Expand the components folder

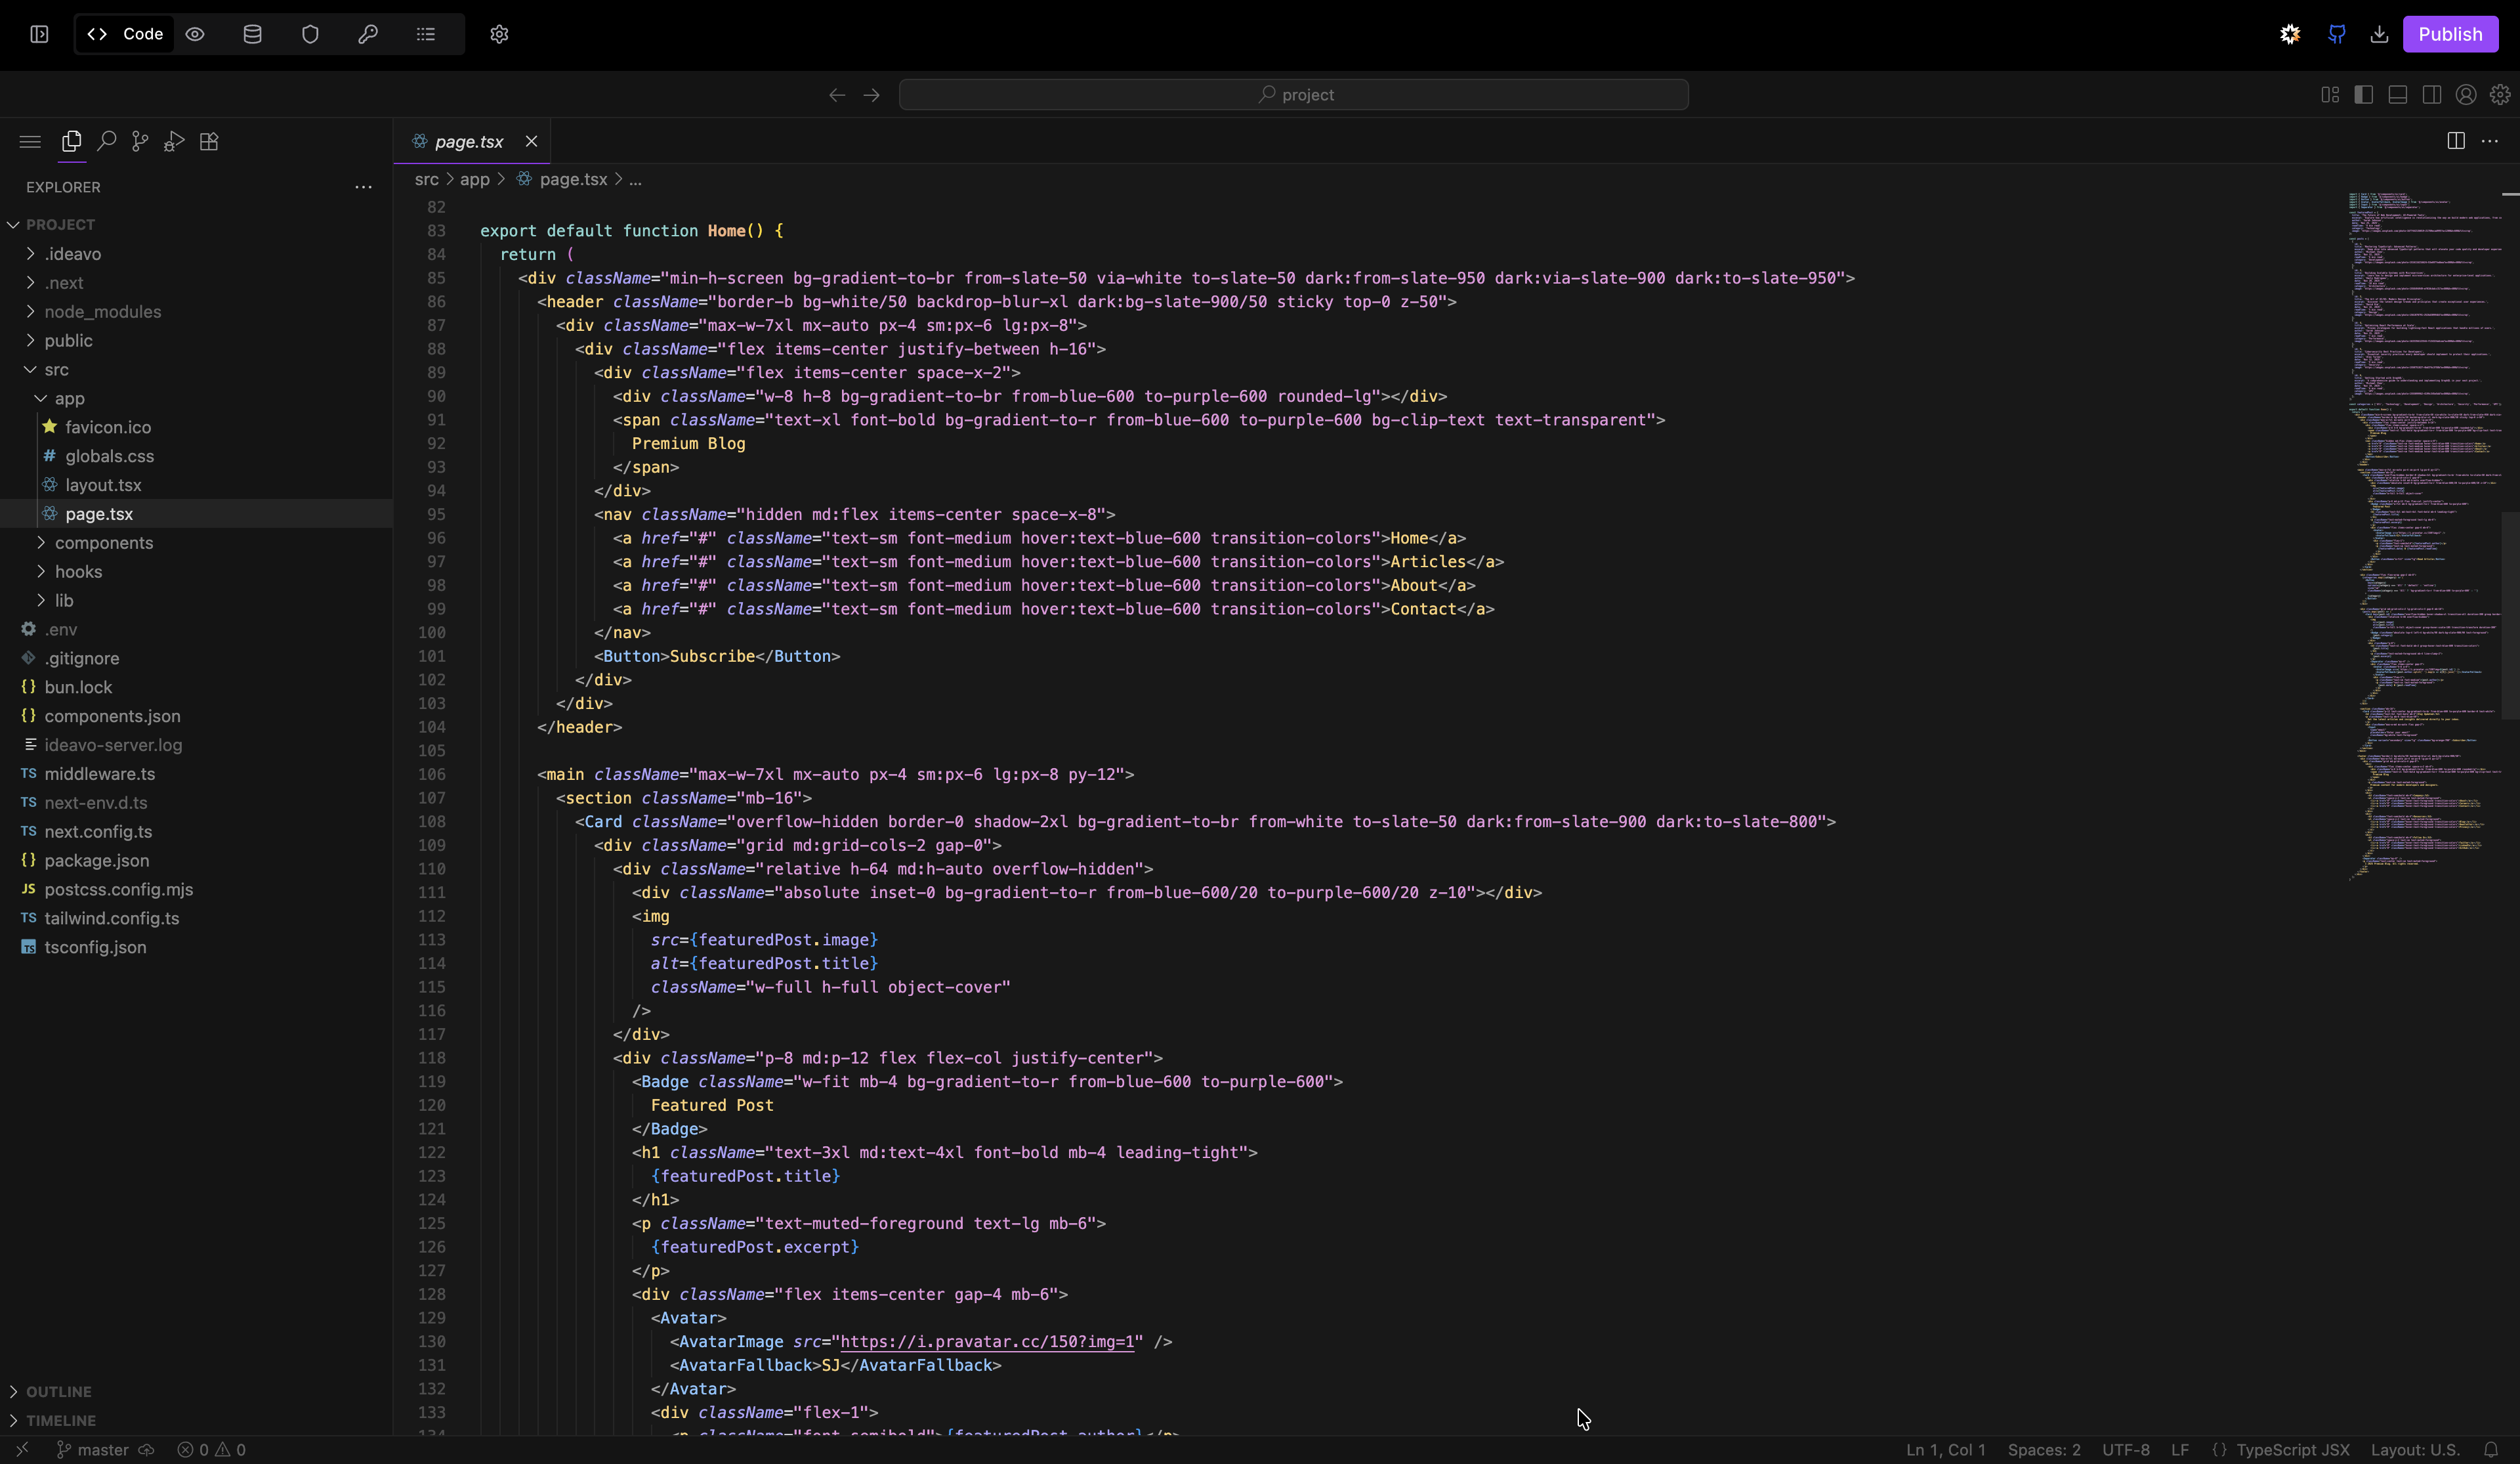pyautogui.click(x=103, y=542)
